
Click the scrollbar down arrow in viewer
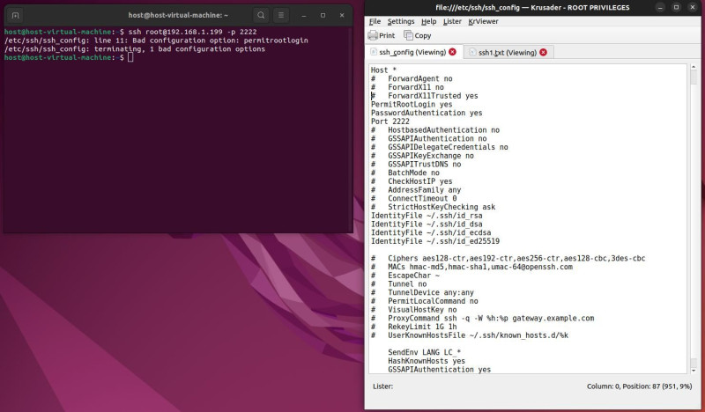(694, 371)
